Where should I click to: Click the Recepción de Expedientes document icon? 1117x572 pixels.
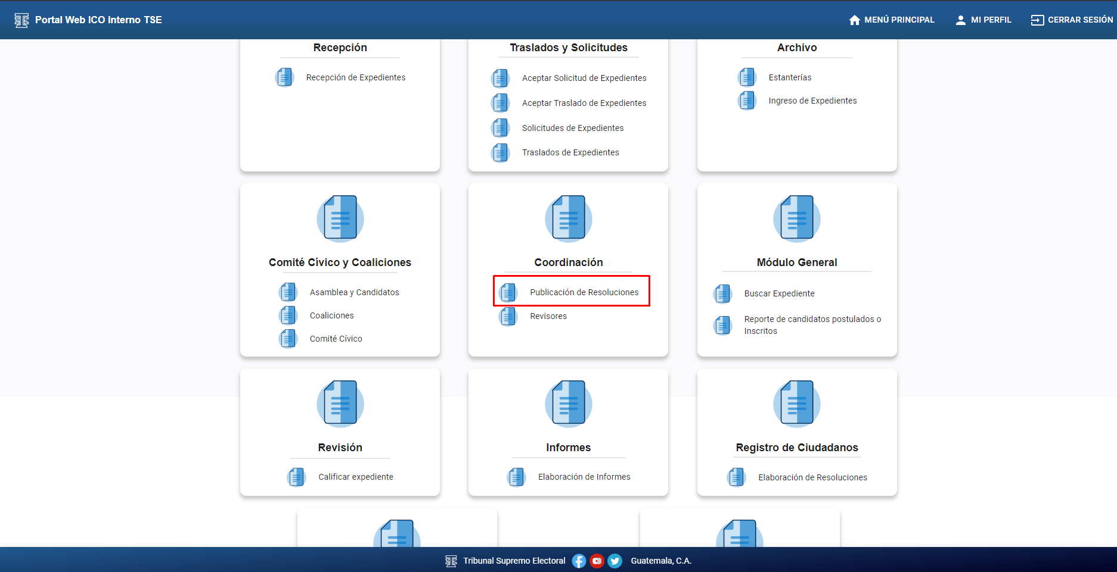tap(284, 77)
